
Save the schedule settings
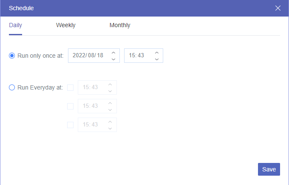tap(269, 169)
